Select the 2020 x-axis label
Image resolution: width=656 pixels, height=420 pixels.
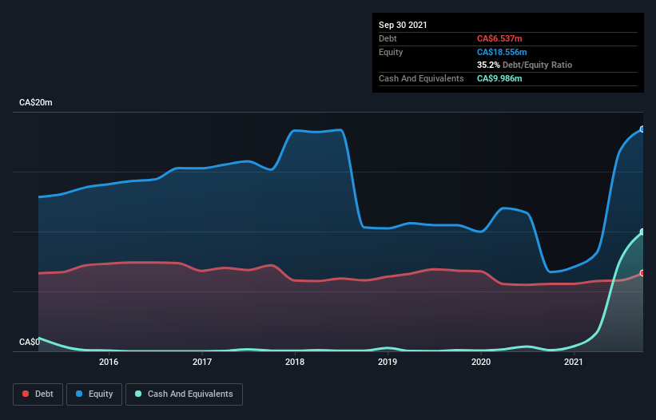481,362
